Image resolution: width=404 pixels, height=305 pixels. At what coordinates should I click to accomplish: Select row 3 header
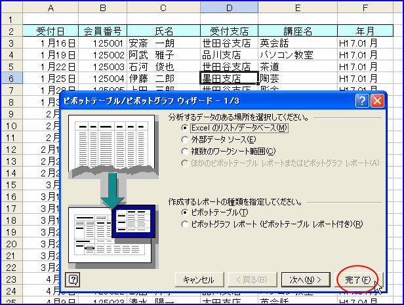[12, 43]
